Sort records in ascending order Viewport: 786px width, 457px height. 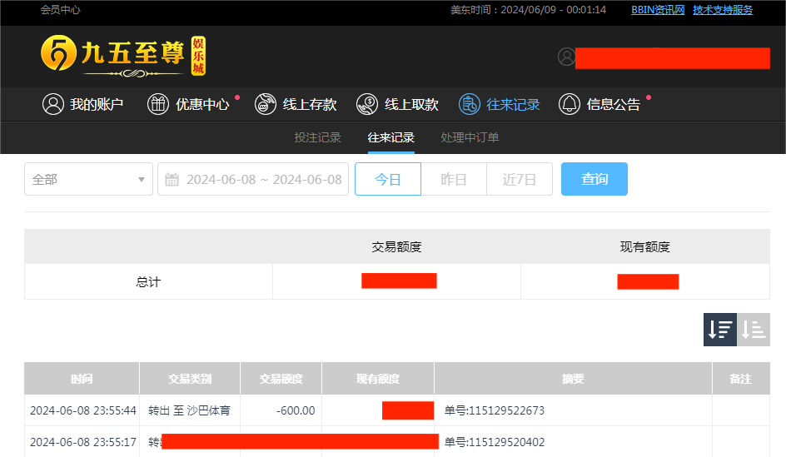tap(754, 330)
